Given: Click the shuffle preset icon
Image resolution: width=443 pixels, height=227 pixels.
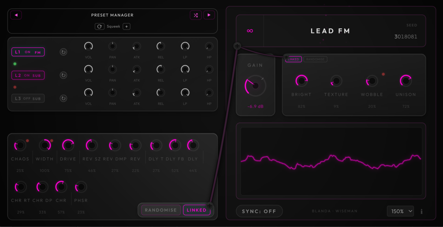Looking at the screenshot, I should pos(196,15).
